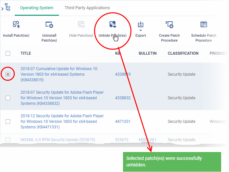
Task: Click the Export label
Action: [141, 35]
